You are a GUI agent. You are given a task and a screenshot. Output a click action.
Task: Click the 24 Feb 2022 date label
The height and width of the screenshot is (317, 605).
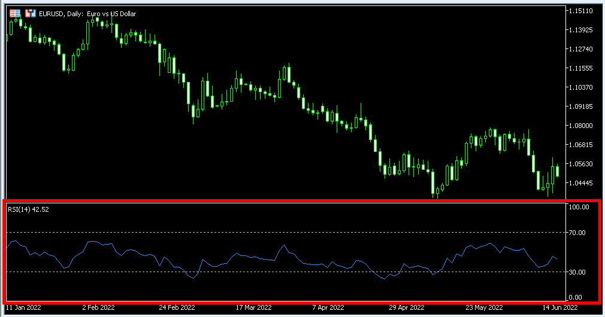coord(177,308)
